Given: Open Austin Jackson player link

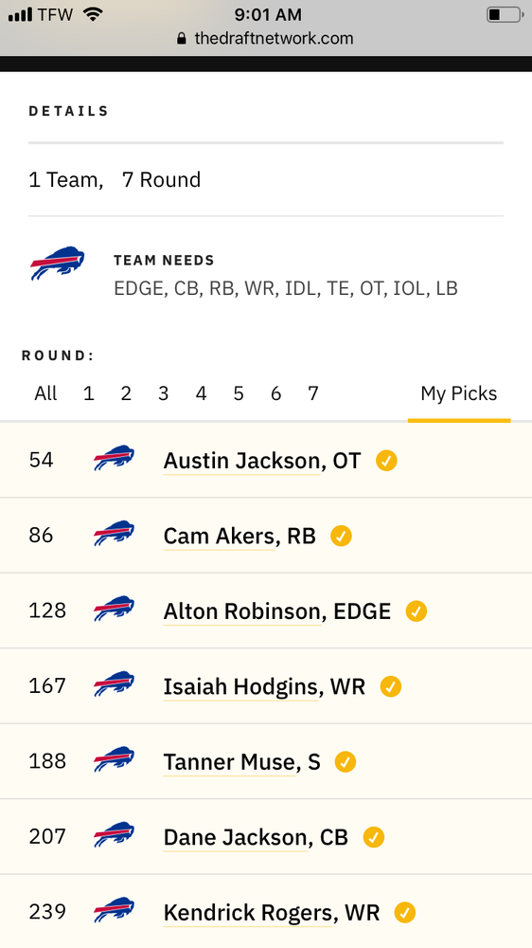Looking at the screenshot, I should click(x=241, y=461).
